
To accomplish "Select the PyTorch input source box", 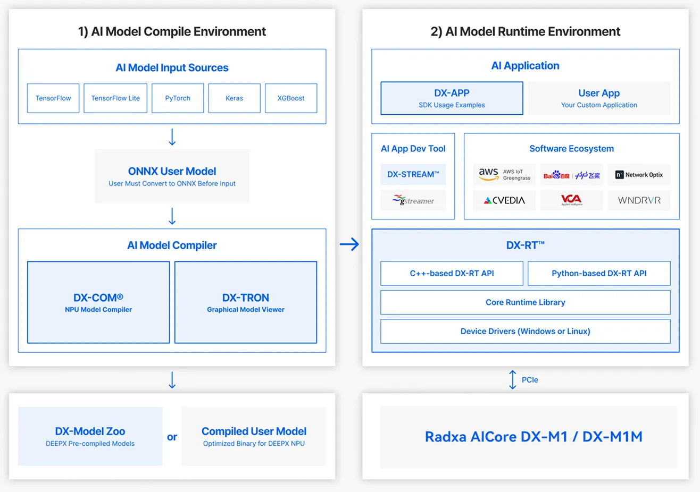I will (178, 98).
